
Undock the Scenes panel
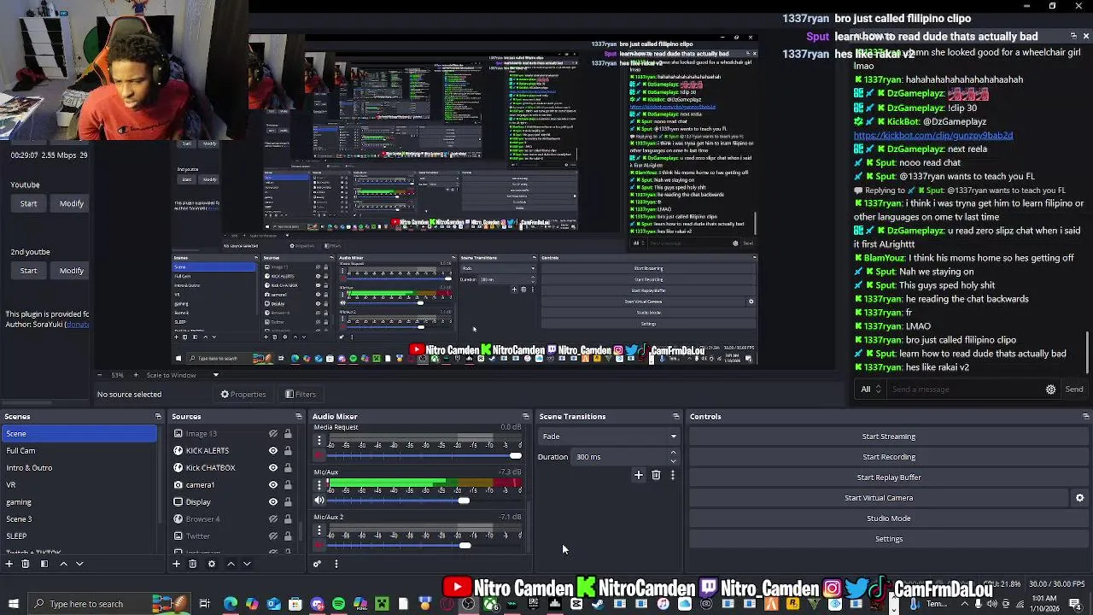[158, 417]
